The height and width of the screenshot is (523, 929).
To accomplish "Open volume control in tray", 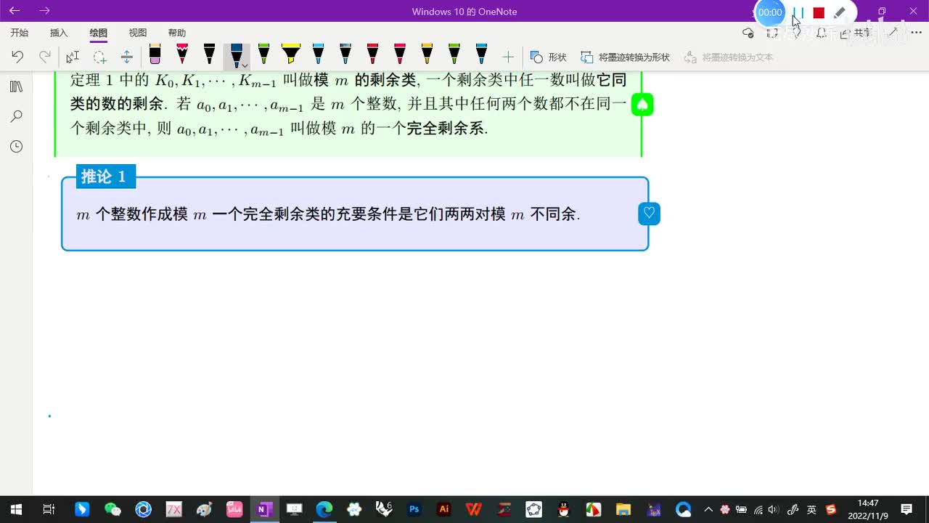I will pyautogui.click(x=773, y=509).
